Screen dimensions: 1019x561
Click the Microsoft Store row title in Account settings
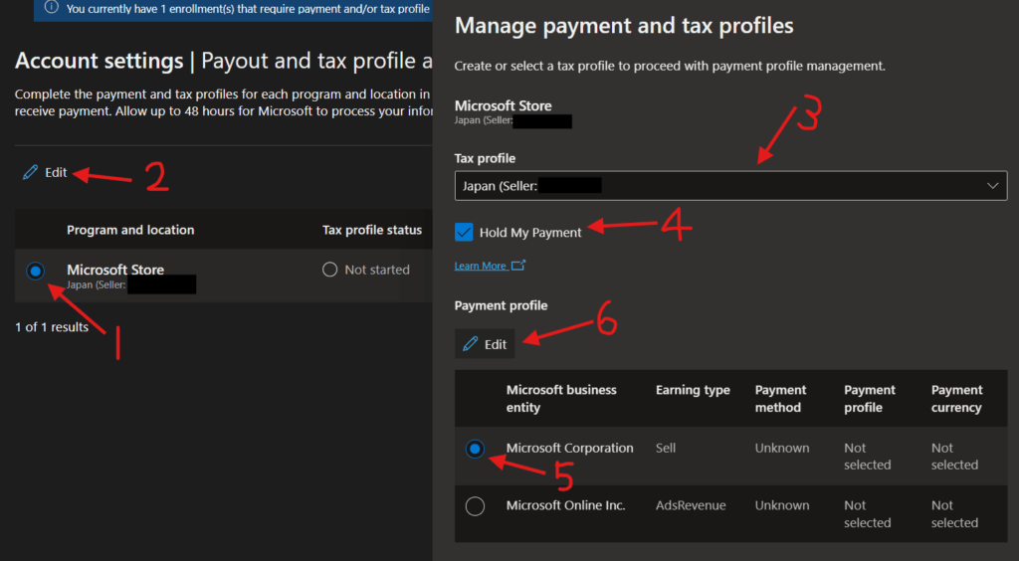coord(115,270)
